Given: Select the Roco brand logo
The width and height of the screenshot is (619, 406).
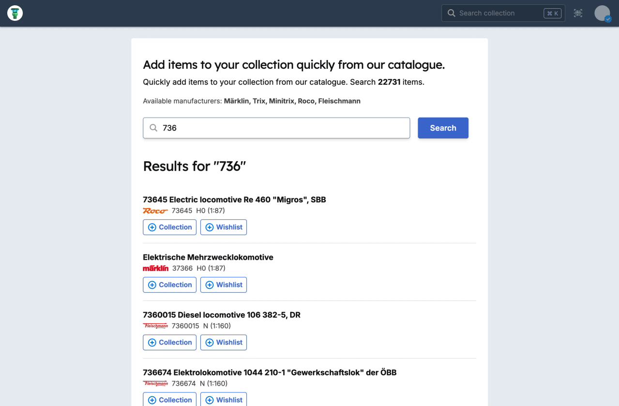Looking at the screenshot, I should 155,211.
